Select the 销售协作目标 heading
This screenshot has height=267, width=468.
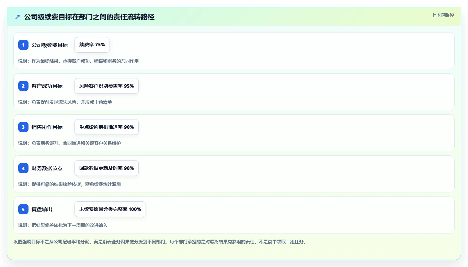[47, 127]
